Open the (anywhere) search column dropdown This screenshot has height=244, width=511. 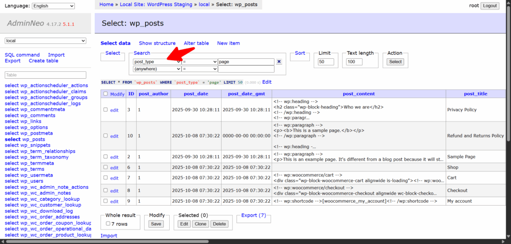point(157,69)
